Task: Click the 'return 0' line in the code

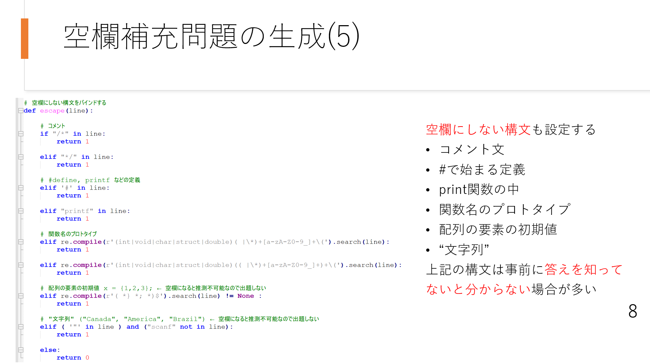Action: click(x=73, y=358)
